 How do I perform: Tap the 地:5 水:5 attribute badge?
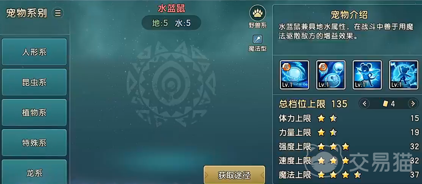pos(171,23)
